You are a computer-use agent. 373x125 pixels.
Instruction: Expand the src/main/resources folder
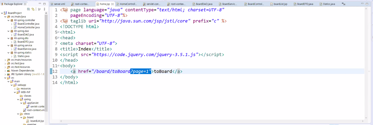[x=5, y=60]
